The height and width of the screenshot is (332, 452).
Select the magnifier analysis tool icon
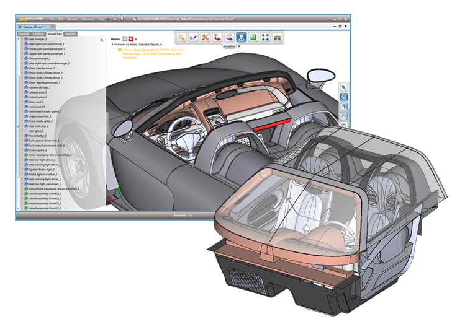click(x=181, y=37)
